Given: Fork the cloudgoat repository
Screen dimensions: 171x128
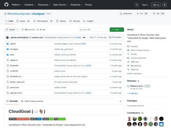Looking at the screenshot, I should (142, 14).
